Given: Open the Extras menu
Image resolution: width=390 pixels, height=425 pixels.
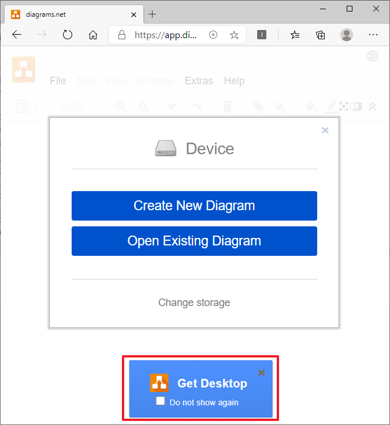Looking at the screenshot, I should [x=199, y=81].
